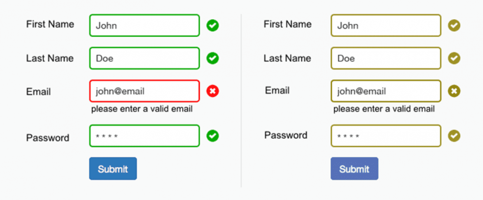Click olive checkmark icon beside right First Name
The image size is (483, 200).
[x=454, y=25]
